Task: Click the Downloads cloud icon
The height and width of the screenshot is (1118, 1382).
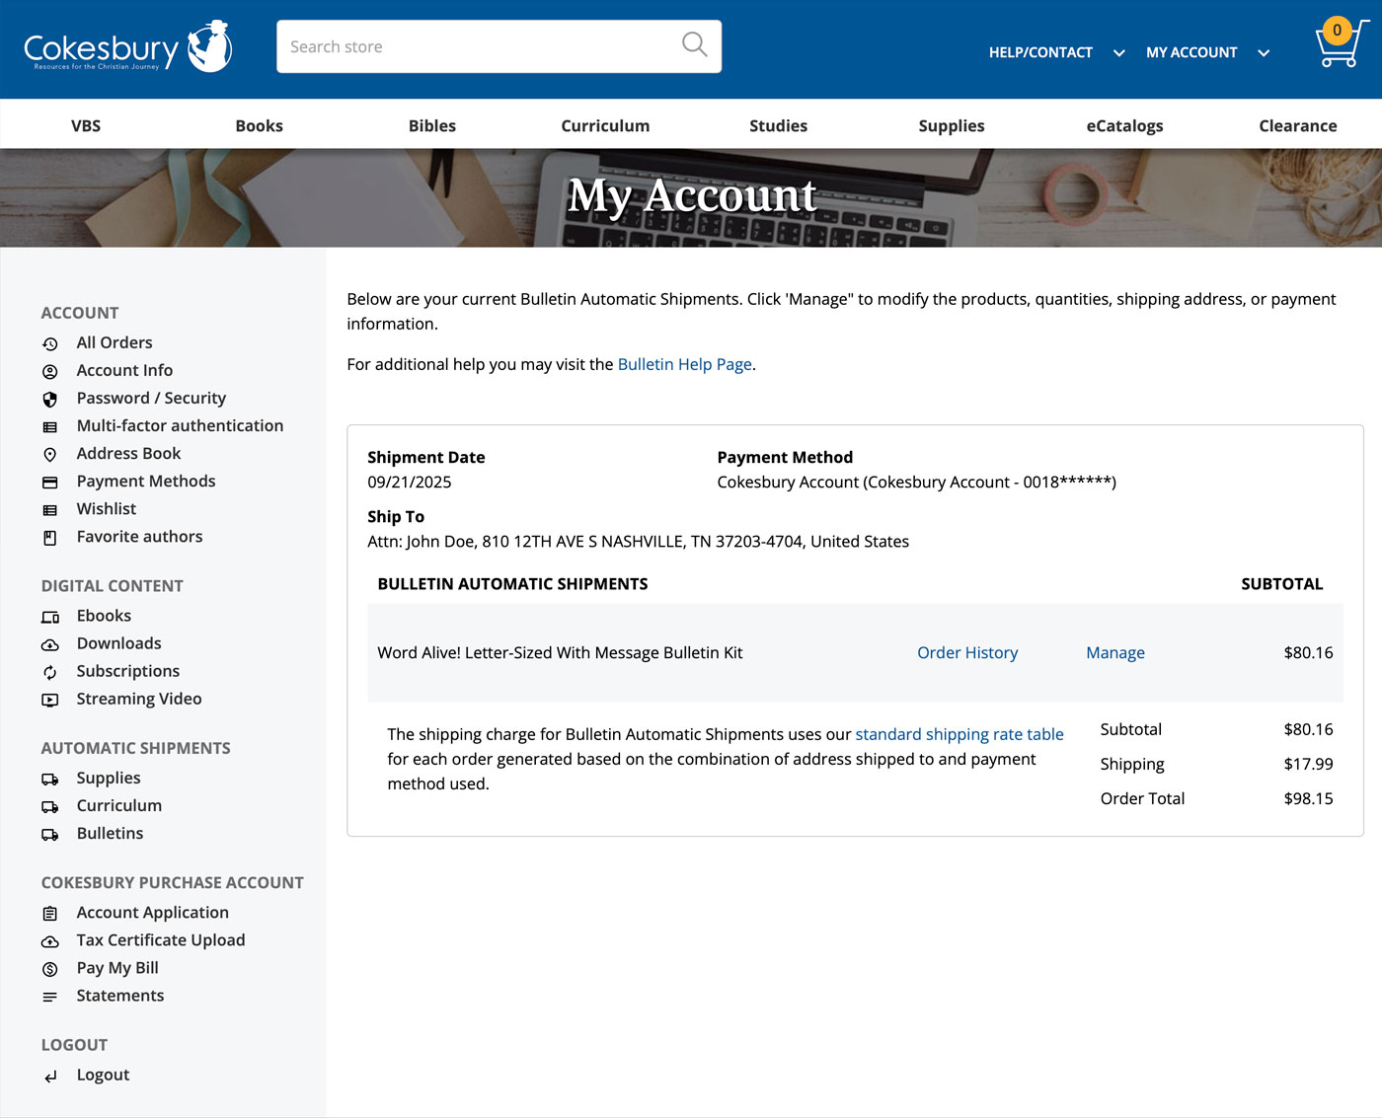Action: coord(50,645)
